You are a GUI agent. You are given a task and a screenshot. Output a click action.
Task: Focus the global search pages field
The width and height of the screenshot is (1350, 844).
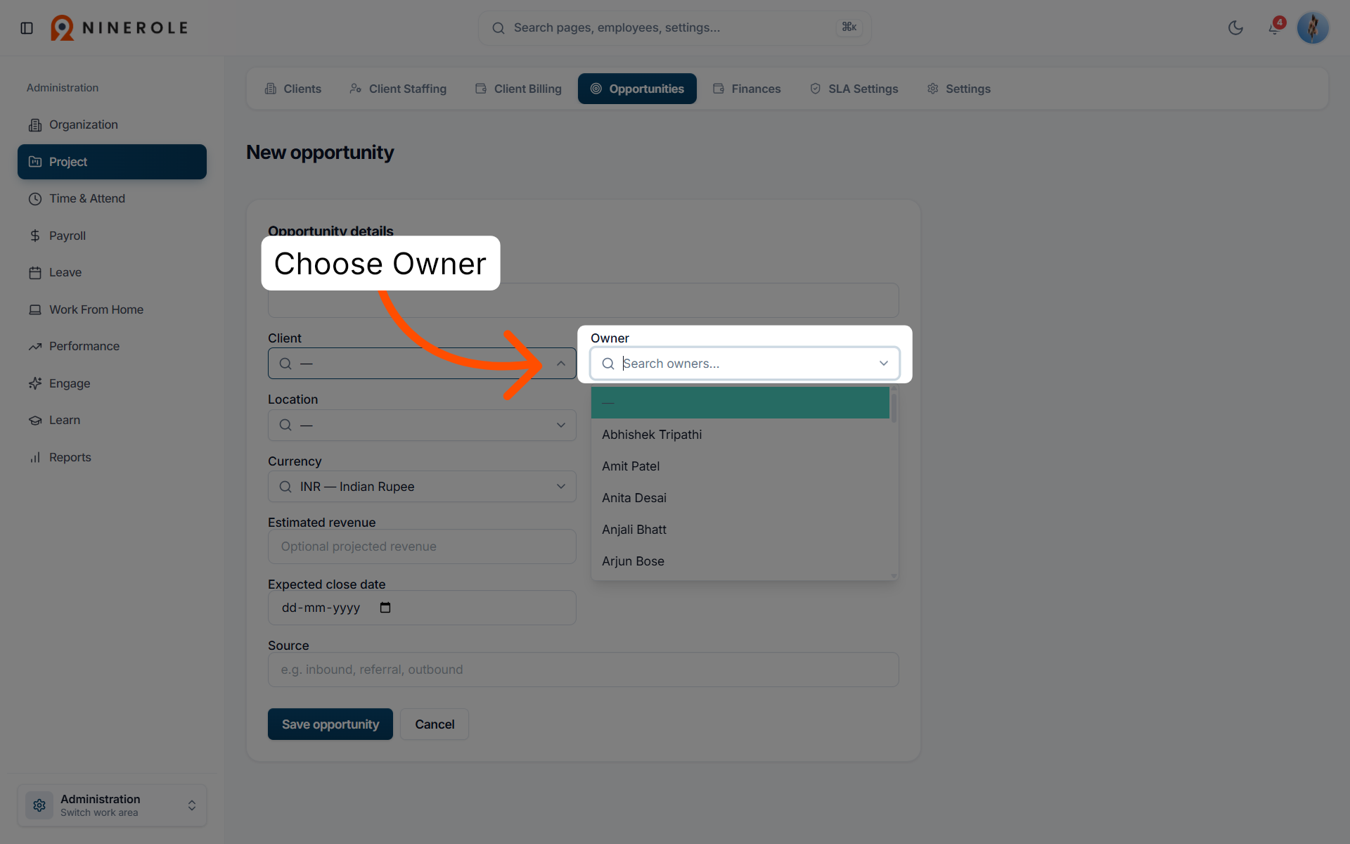674,28
